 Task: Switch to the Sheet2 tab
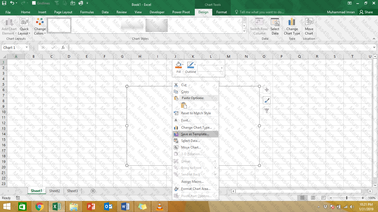55,191
